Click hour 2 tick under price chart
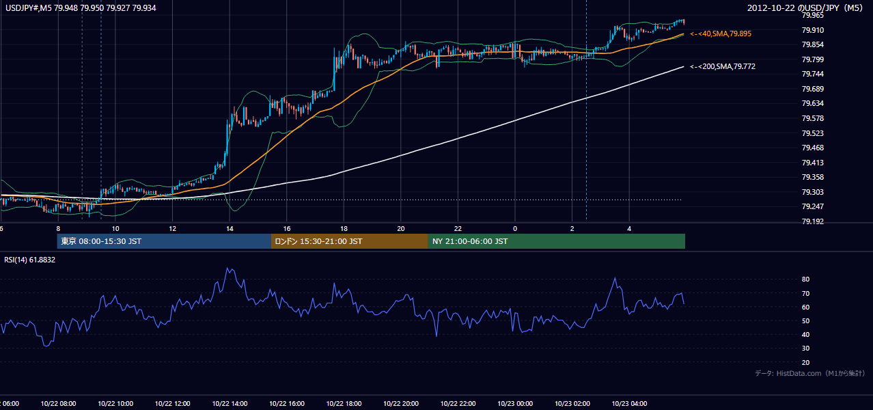 tap(572, 229)
